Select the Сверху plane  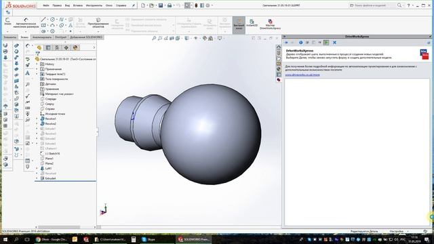pyautogui.click(x=50, y=104)
